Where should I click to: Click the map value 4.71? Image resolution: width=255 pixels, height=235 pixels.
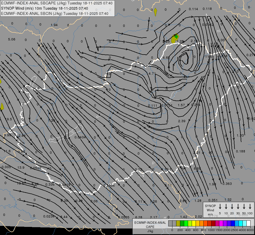coord(152,74)
